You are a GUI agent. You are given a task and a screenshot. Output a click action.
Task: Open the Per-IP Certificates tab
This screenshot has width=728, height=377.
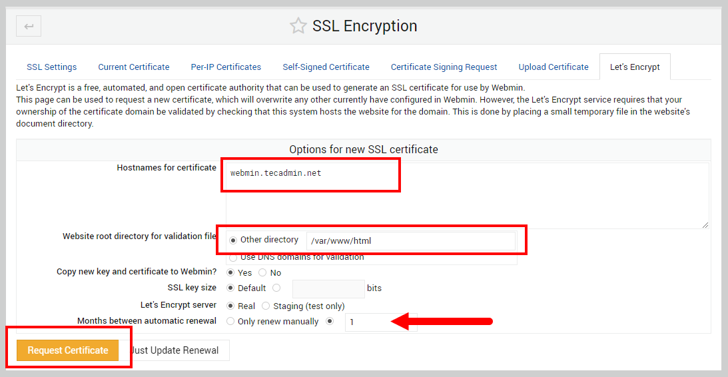pyautogui.click(x=226, y=67)
